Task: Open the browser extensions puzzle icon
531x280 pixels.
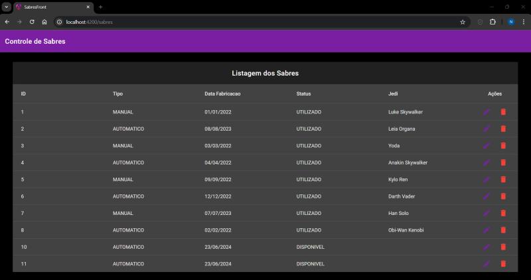Action: [493, 22]
